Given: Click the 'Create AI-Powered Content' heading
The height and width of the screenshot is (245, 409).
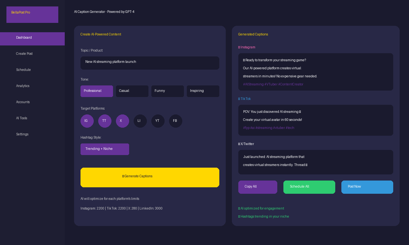Looking at the screenshot, I should point(101,34).
